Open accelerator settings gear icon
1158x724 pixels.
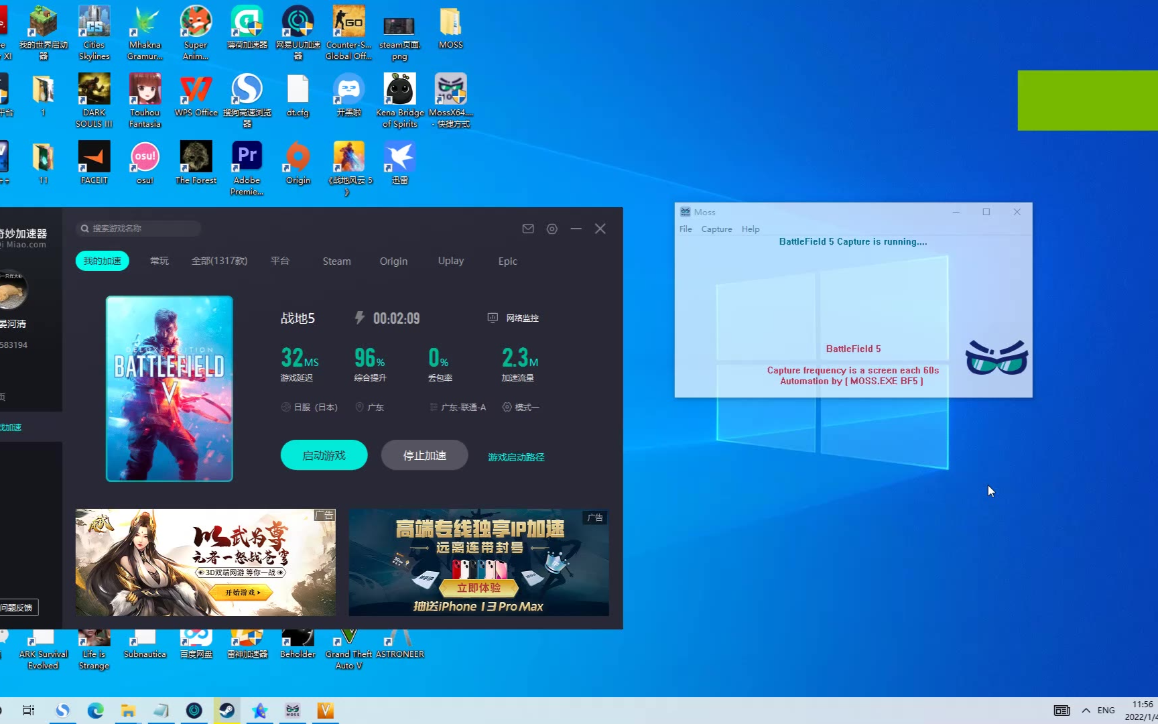point(552,229)
